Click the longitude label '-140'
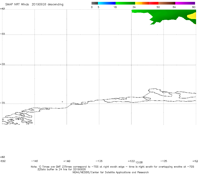This screenshot has height=174, width=198. coord(67,161)
